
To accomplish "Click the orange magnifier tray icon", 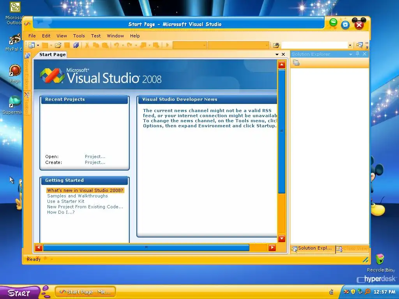I will click(367, 292).
